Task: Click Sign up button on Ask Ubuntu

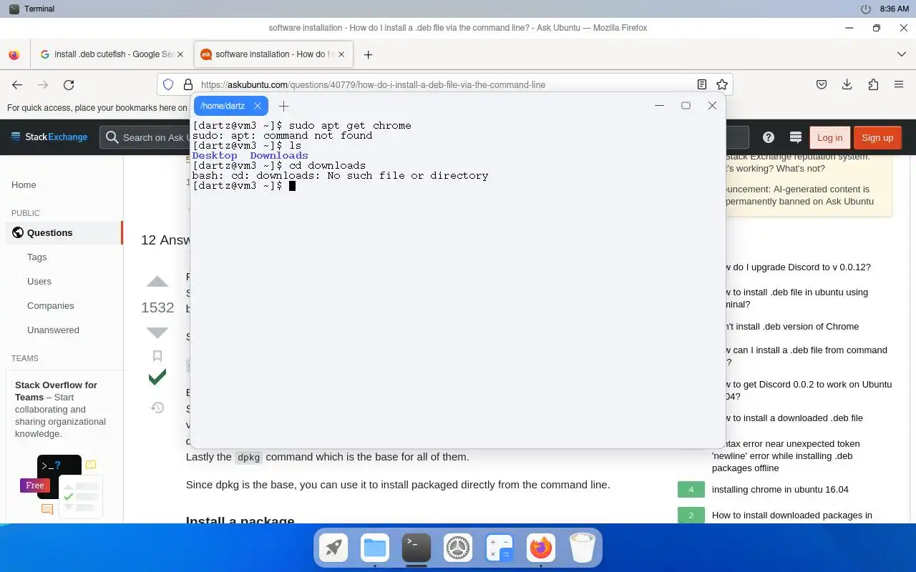Action: [877, 137]
